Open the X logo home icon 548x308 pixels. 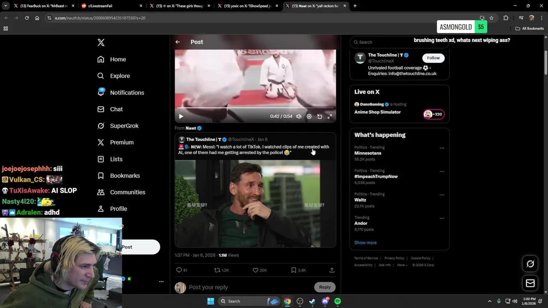click(101, 42)
